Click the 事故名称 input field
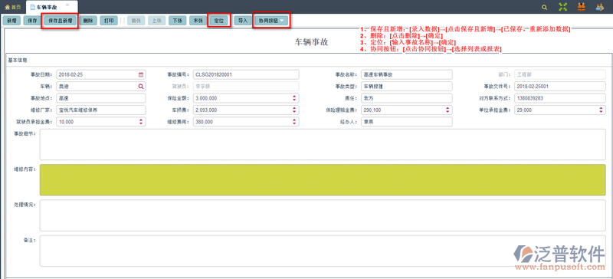613x279 pixels. (407, 74)
